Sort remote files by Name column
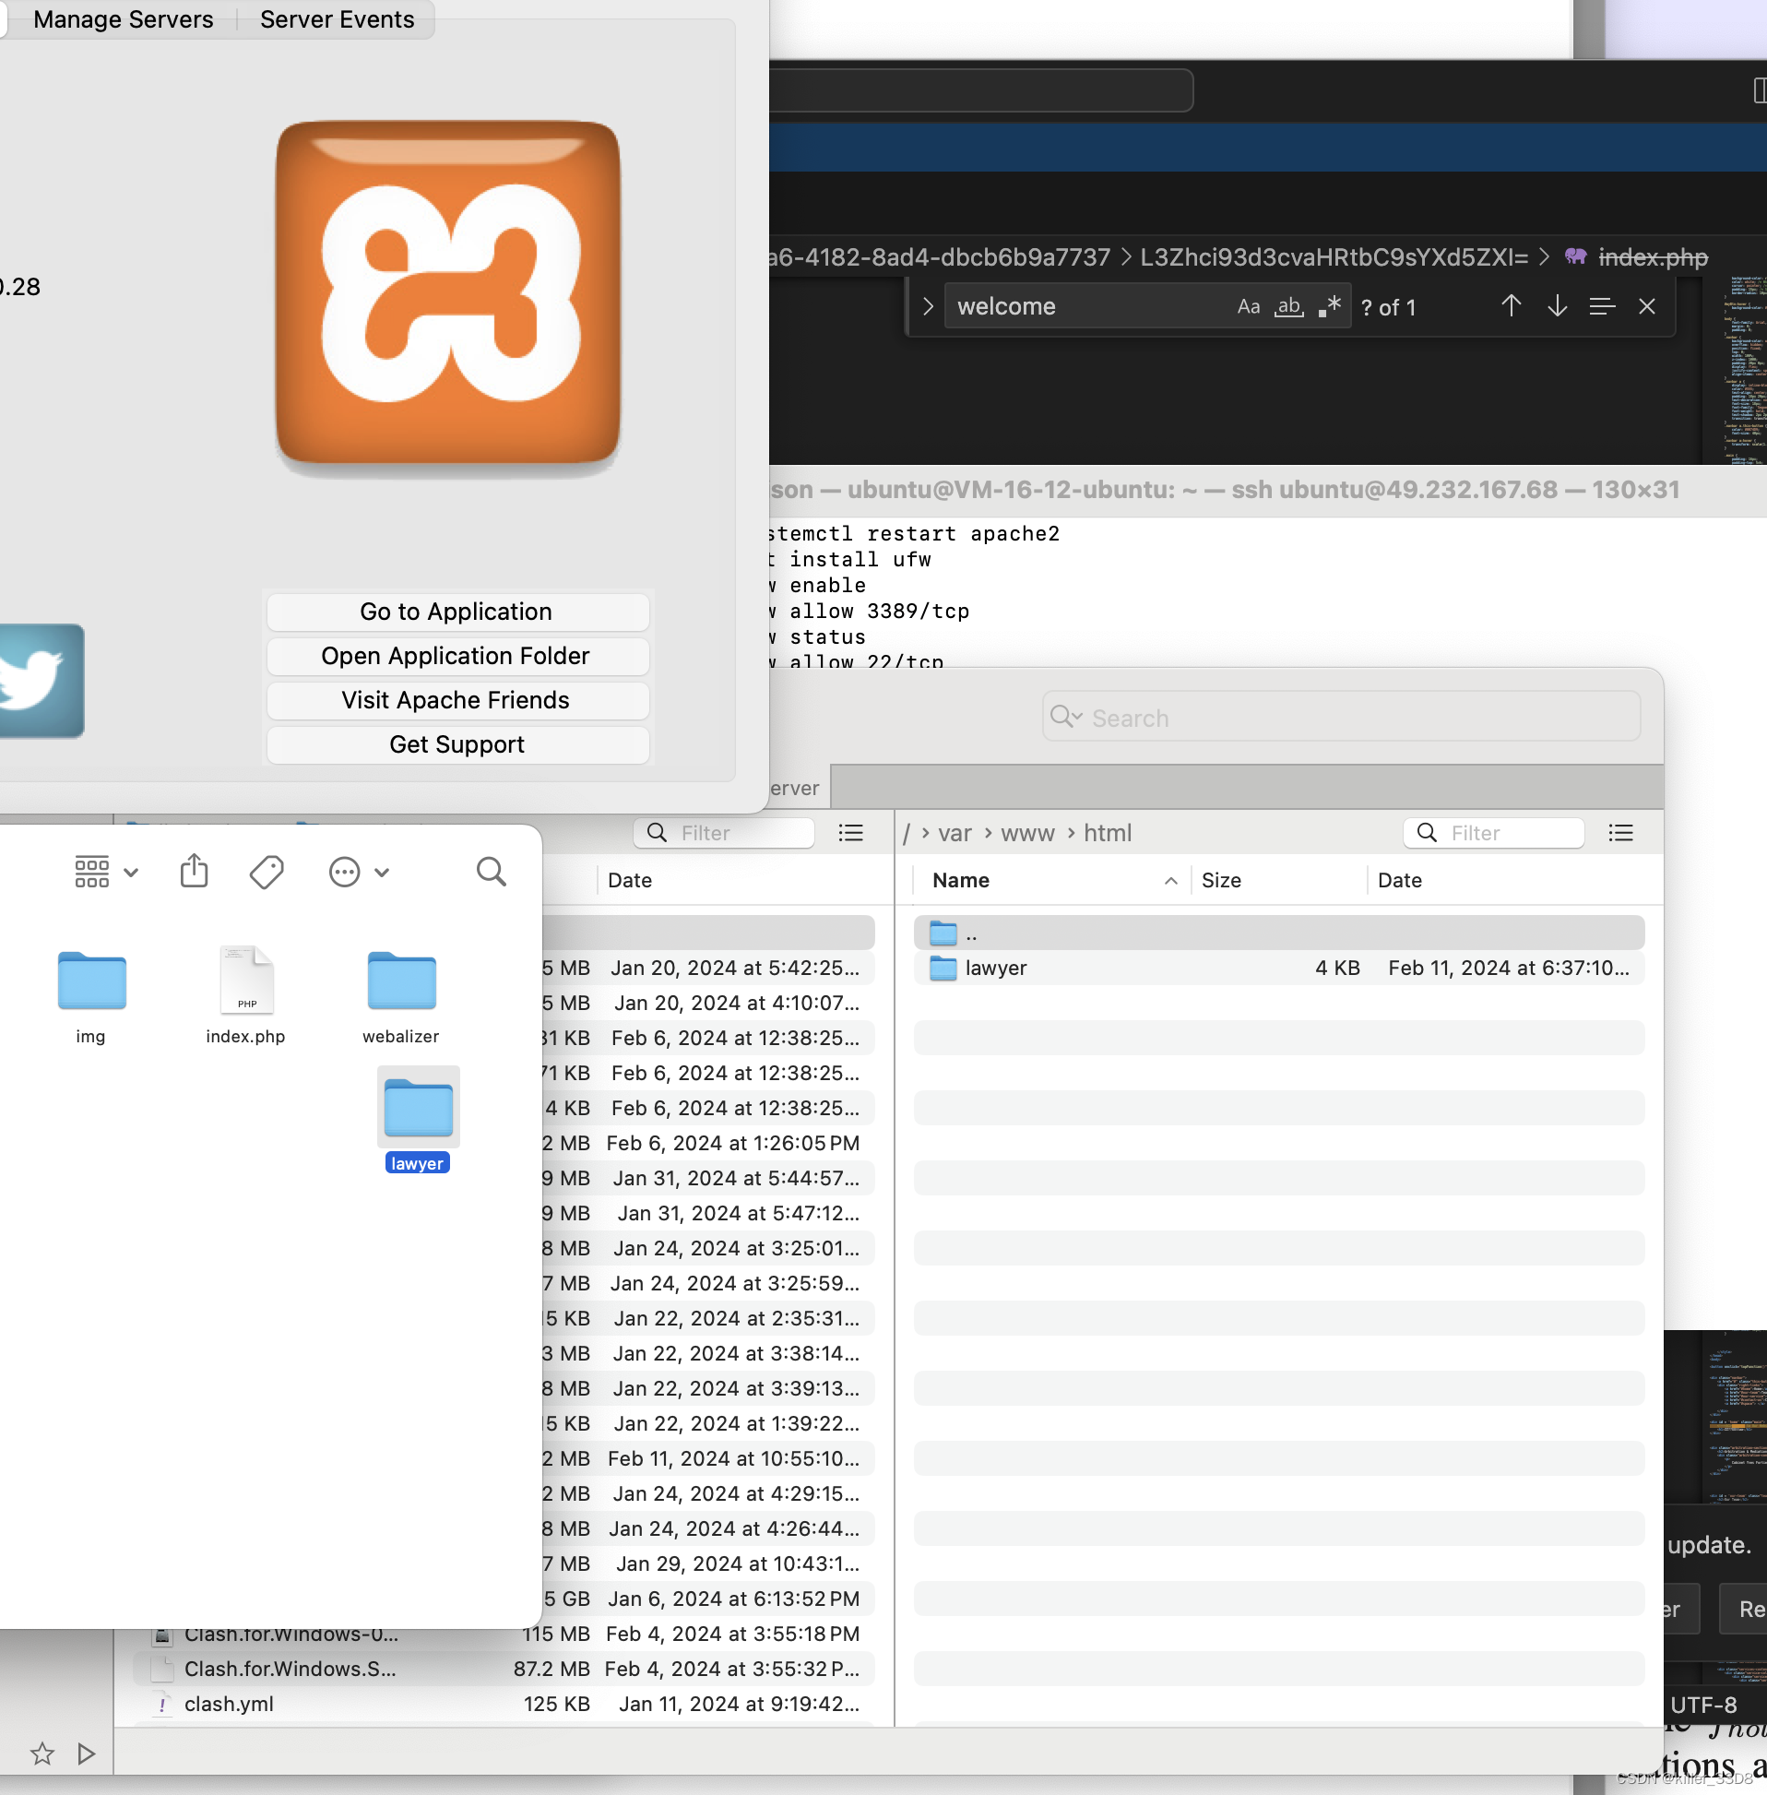 coord(1053,880)
